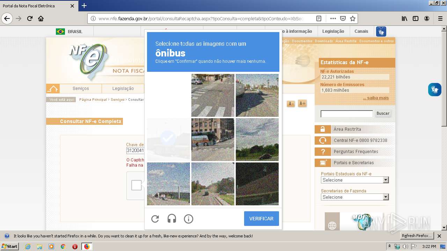Open the volume control in system tray

405,246
